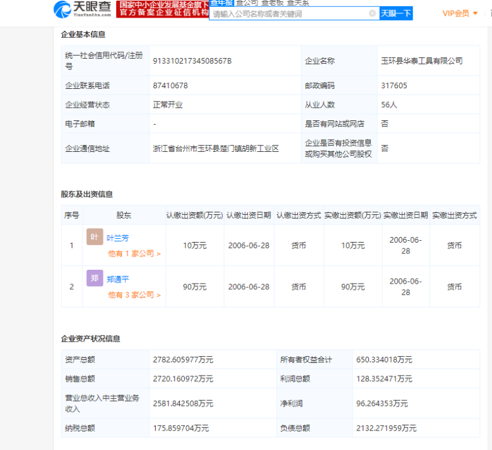
Task: Click the 实缴出资方式 column header
Action: click(454, 216)
